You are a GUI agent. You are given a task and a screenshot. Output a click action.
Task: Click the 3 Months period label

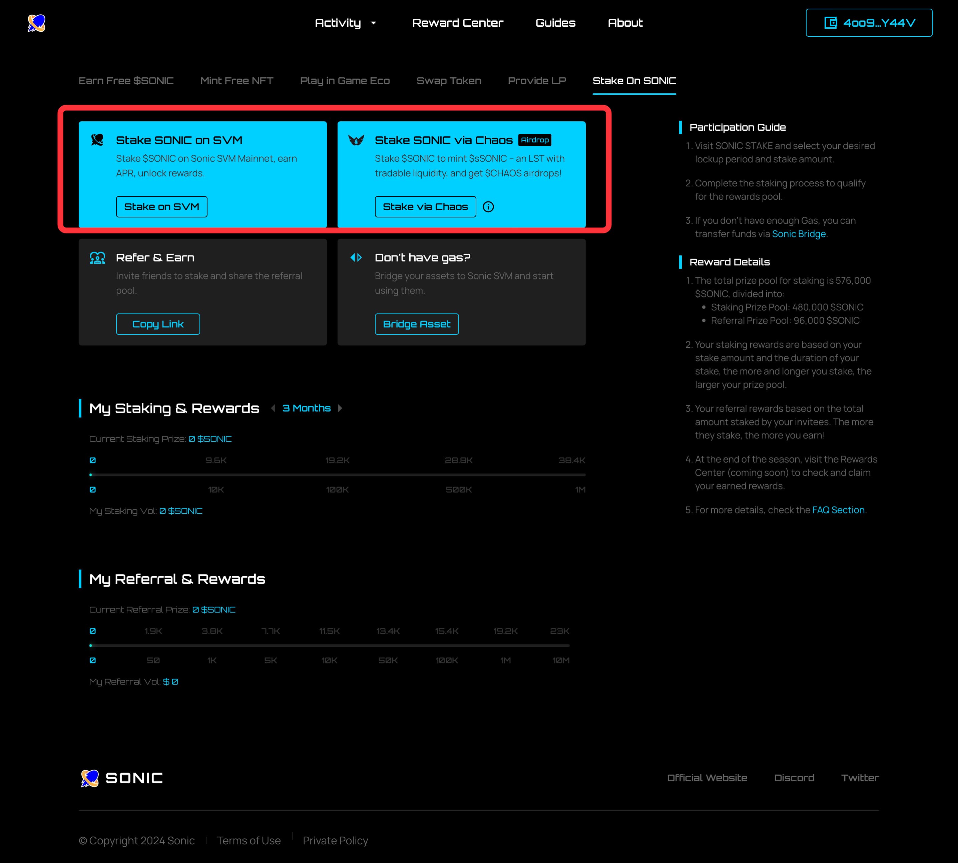[306, 408]
